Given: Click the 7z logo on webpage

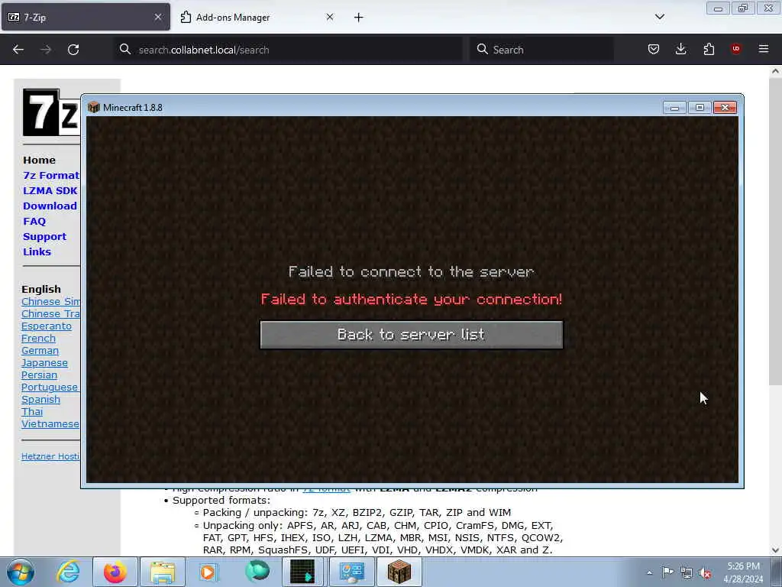Looking at the screenshot, I should pos(51,112).
